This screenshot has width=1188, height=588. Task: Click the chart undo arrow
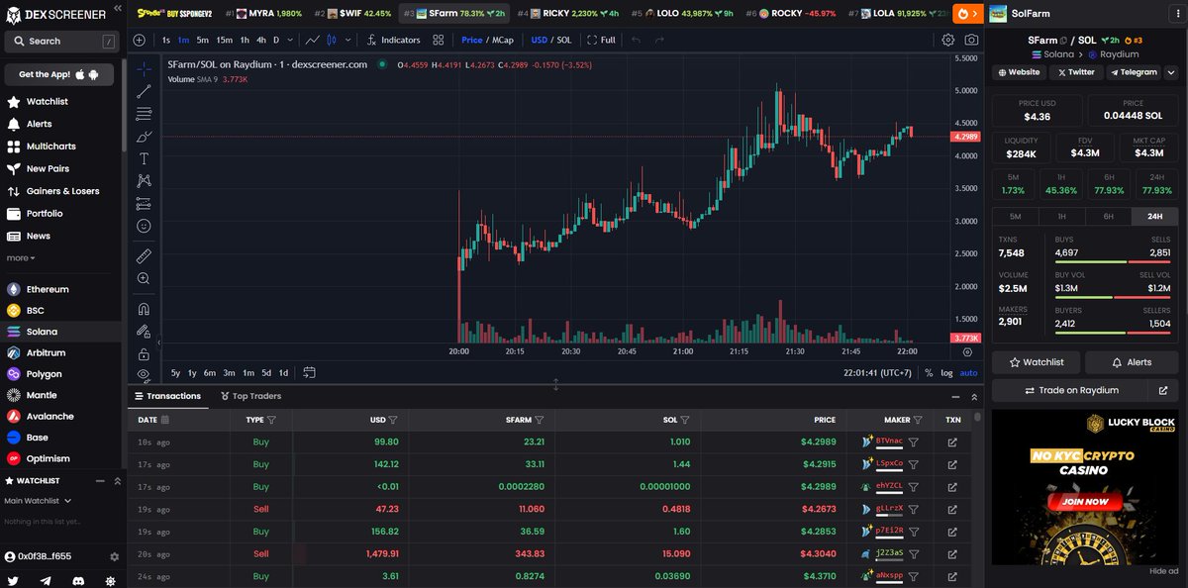pos(636,41)
